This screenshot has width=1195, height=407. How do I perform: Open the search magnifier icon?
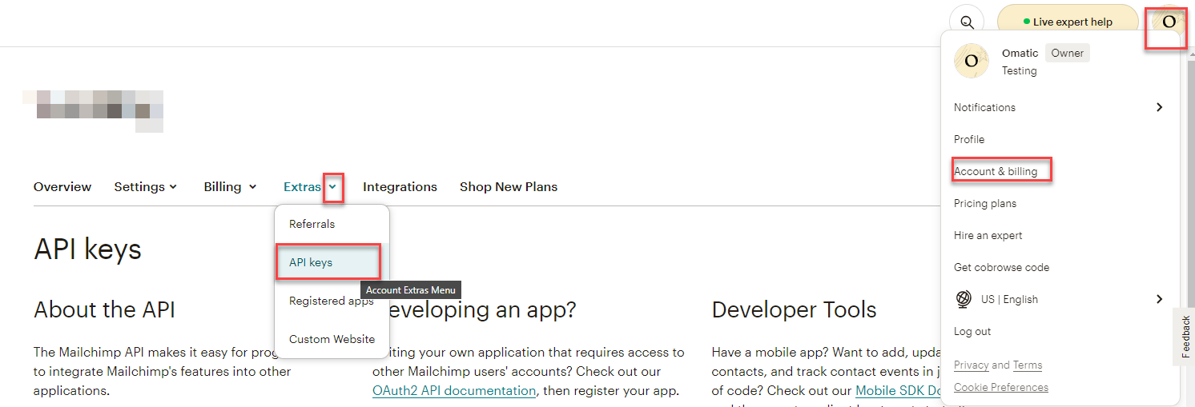pyautogui.click(x=967, y=22)
